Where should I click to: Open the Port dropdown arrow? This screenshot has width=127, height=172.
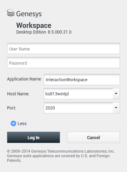116,108
